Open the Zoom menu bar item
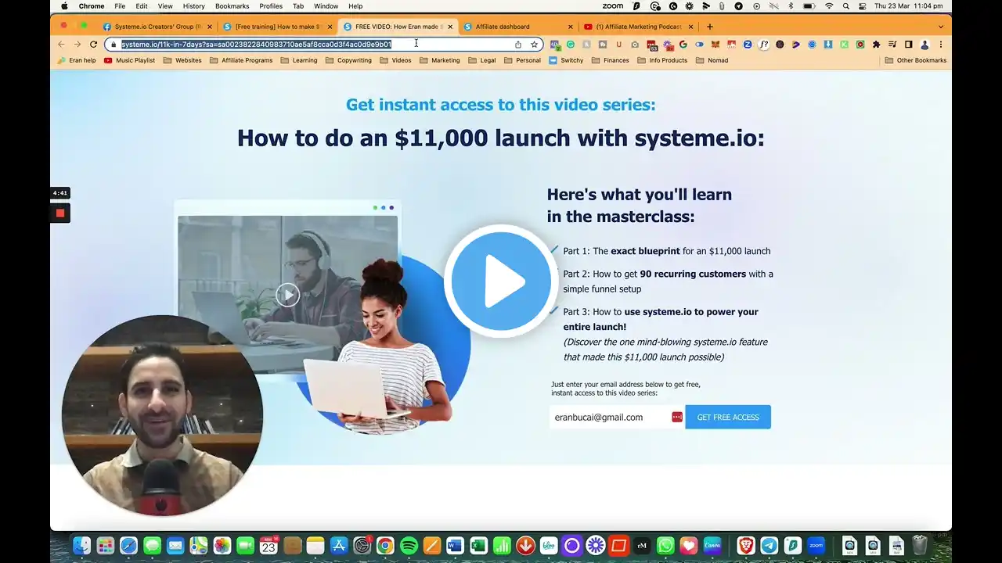1002x563 pixels. coord(613,6)
